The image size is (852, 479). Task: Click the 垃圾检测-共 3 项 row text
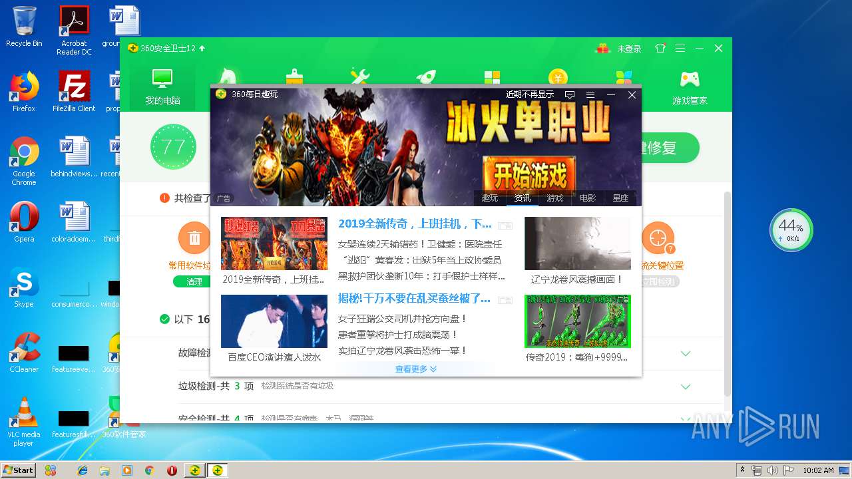pyautogui.click(x=216, y=386)
